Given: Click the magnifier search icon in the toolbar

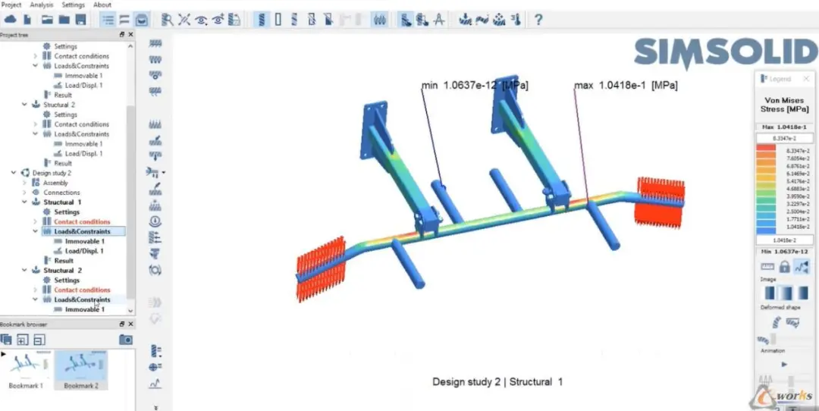Looking at the screenshot, I should coord(167,20).
